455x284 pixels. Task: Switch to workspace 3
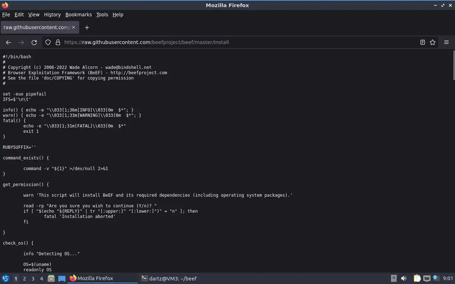click(x=33, y=279)
